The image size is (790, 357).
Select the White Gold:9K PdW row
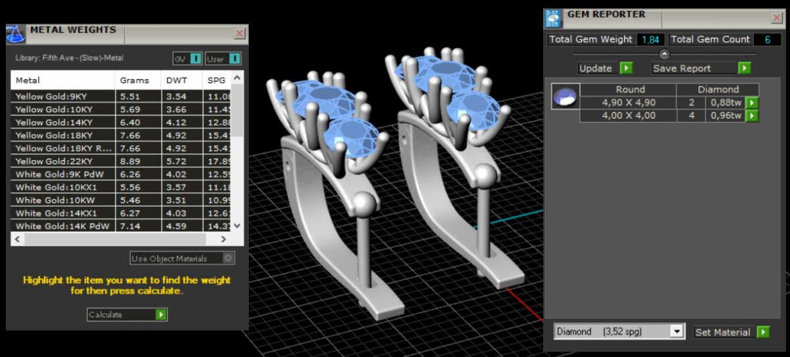[x=122, y=175]
